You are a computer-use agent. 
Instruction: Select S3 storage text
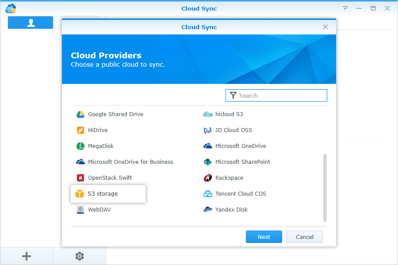pos(103,194)
